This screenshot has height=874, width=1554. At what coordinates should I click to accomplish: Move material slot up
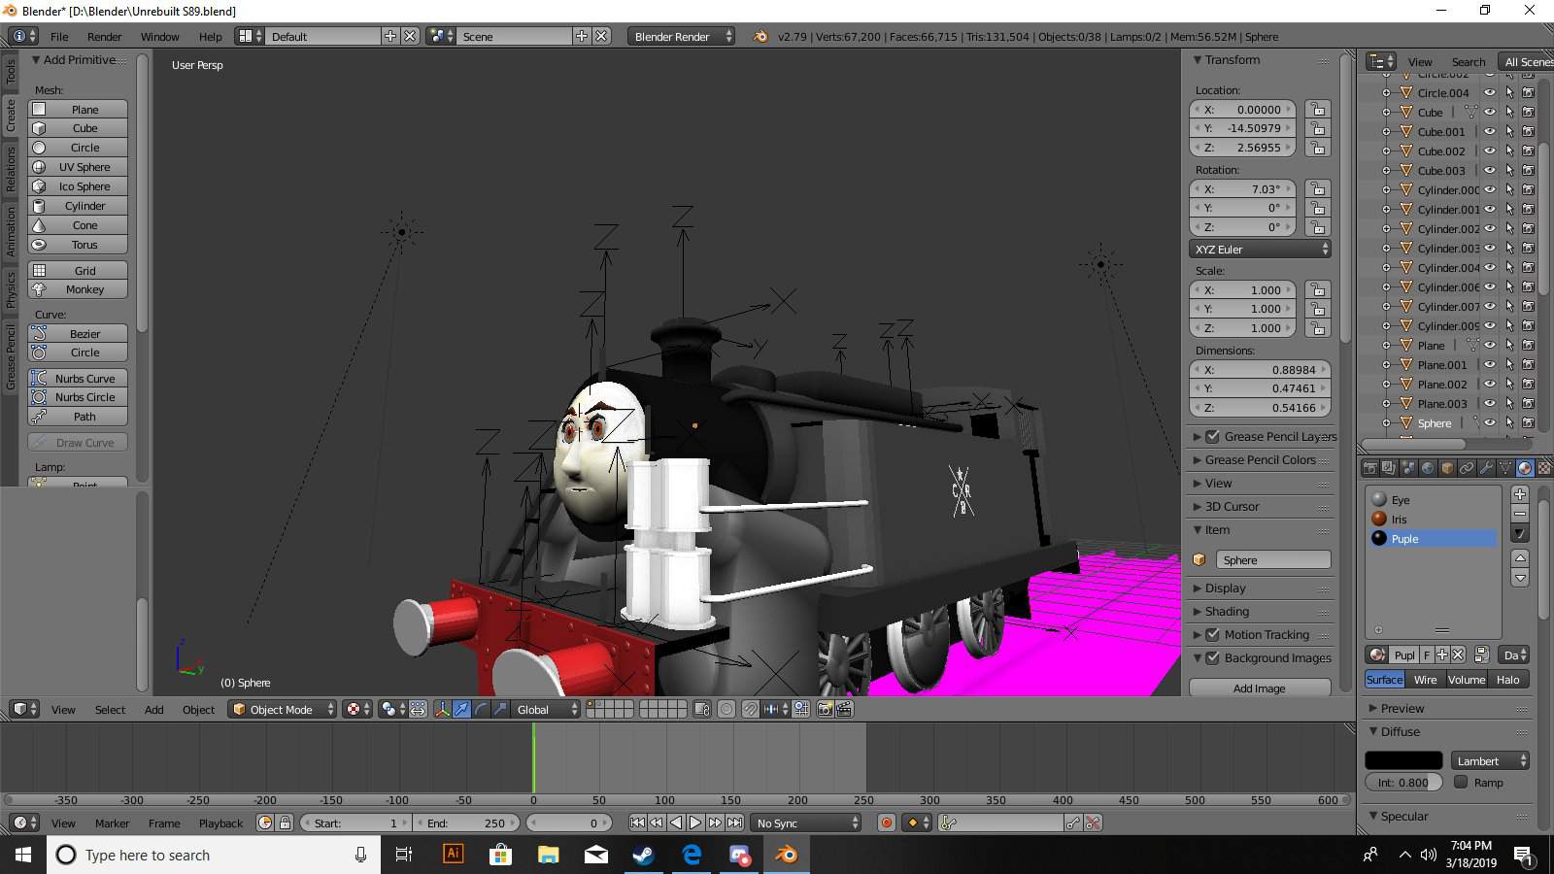1520,557
